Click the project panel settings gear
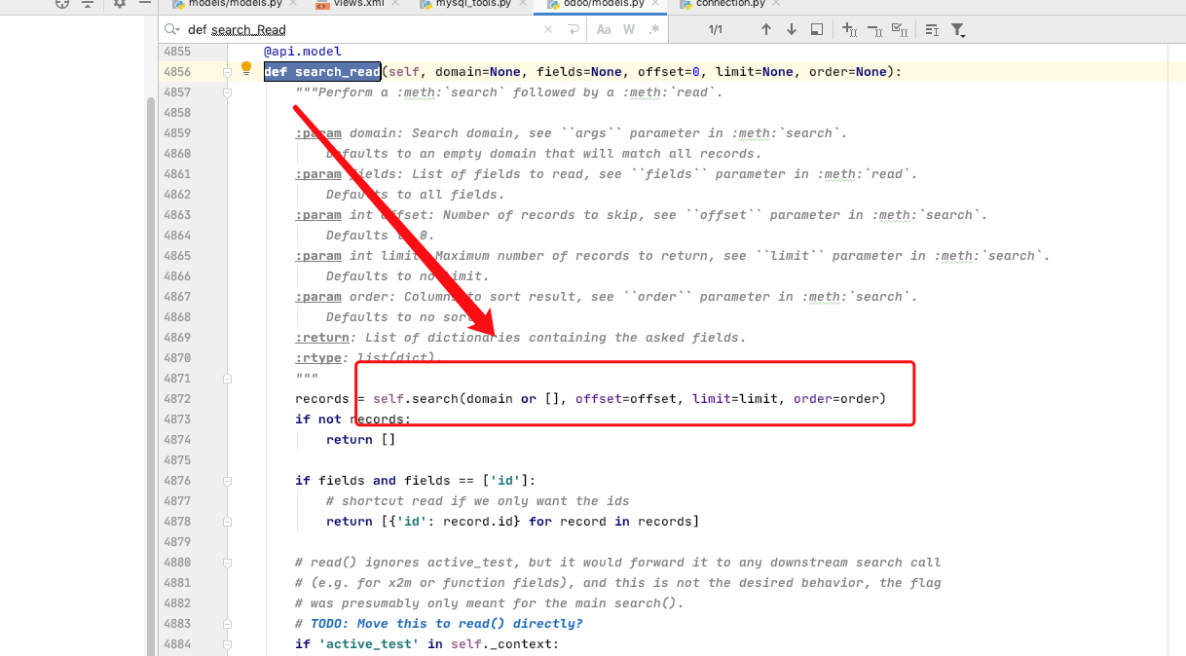 [x=120, y=4]
